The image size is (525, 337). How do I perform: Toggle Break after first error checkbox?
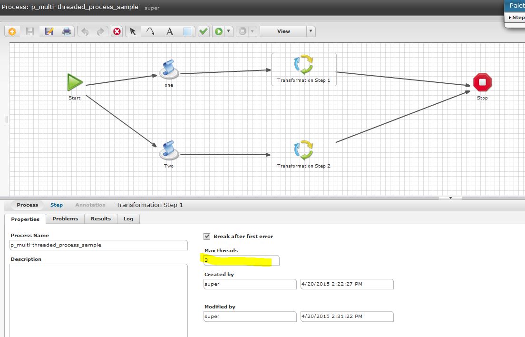pos(207,237)
